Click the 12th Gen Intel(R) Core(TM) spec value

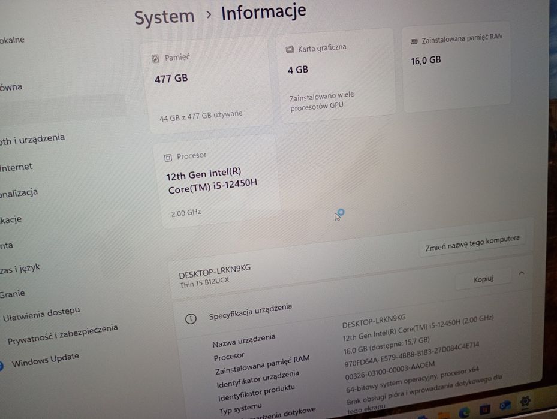[x=418, y=328]
